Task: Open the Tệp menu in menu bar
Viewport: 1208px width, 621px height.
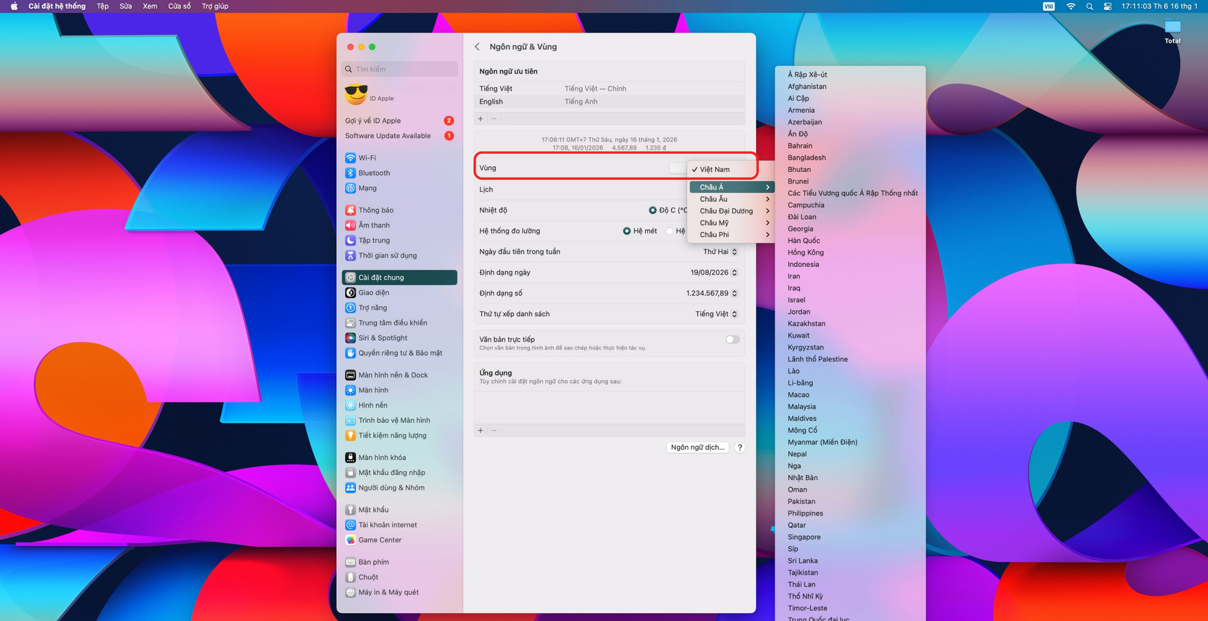Action: tap(101, 6)
